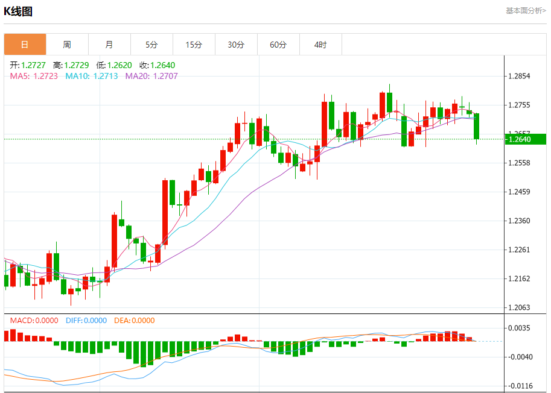
Task: Click the MACD value label
Action: (x=34, y=321)
